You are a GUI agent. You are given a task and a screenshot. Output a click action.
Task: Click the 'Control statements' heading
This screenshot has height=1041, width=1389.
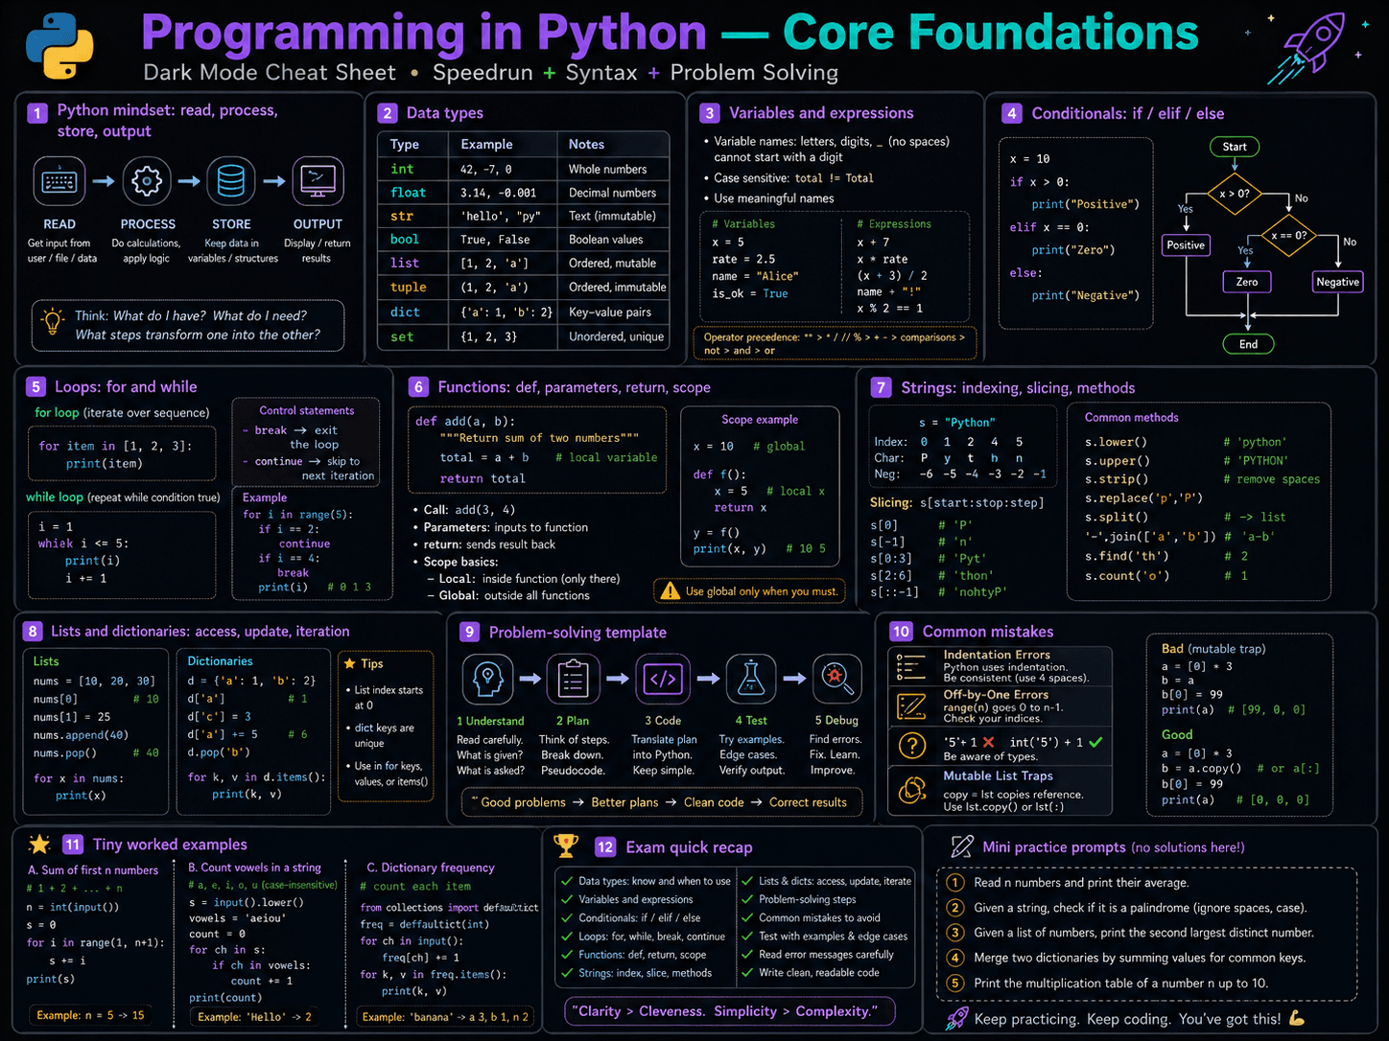(x=307, y=410)
